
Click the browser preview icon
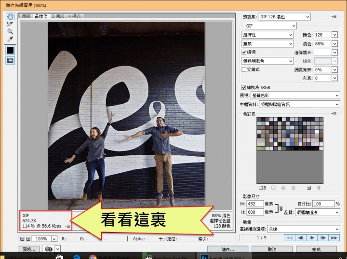(x=49, y=249)
